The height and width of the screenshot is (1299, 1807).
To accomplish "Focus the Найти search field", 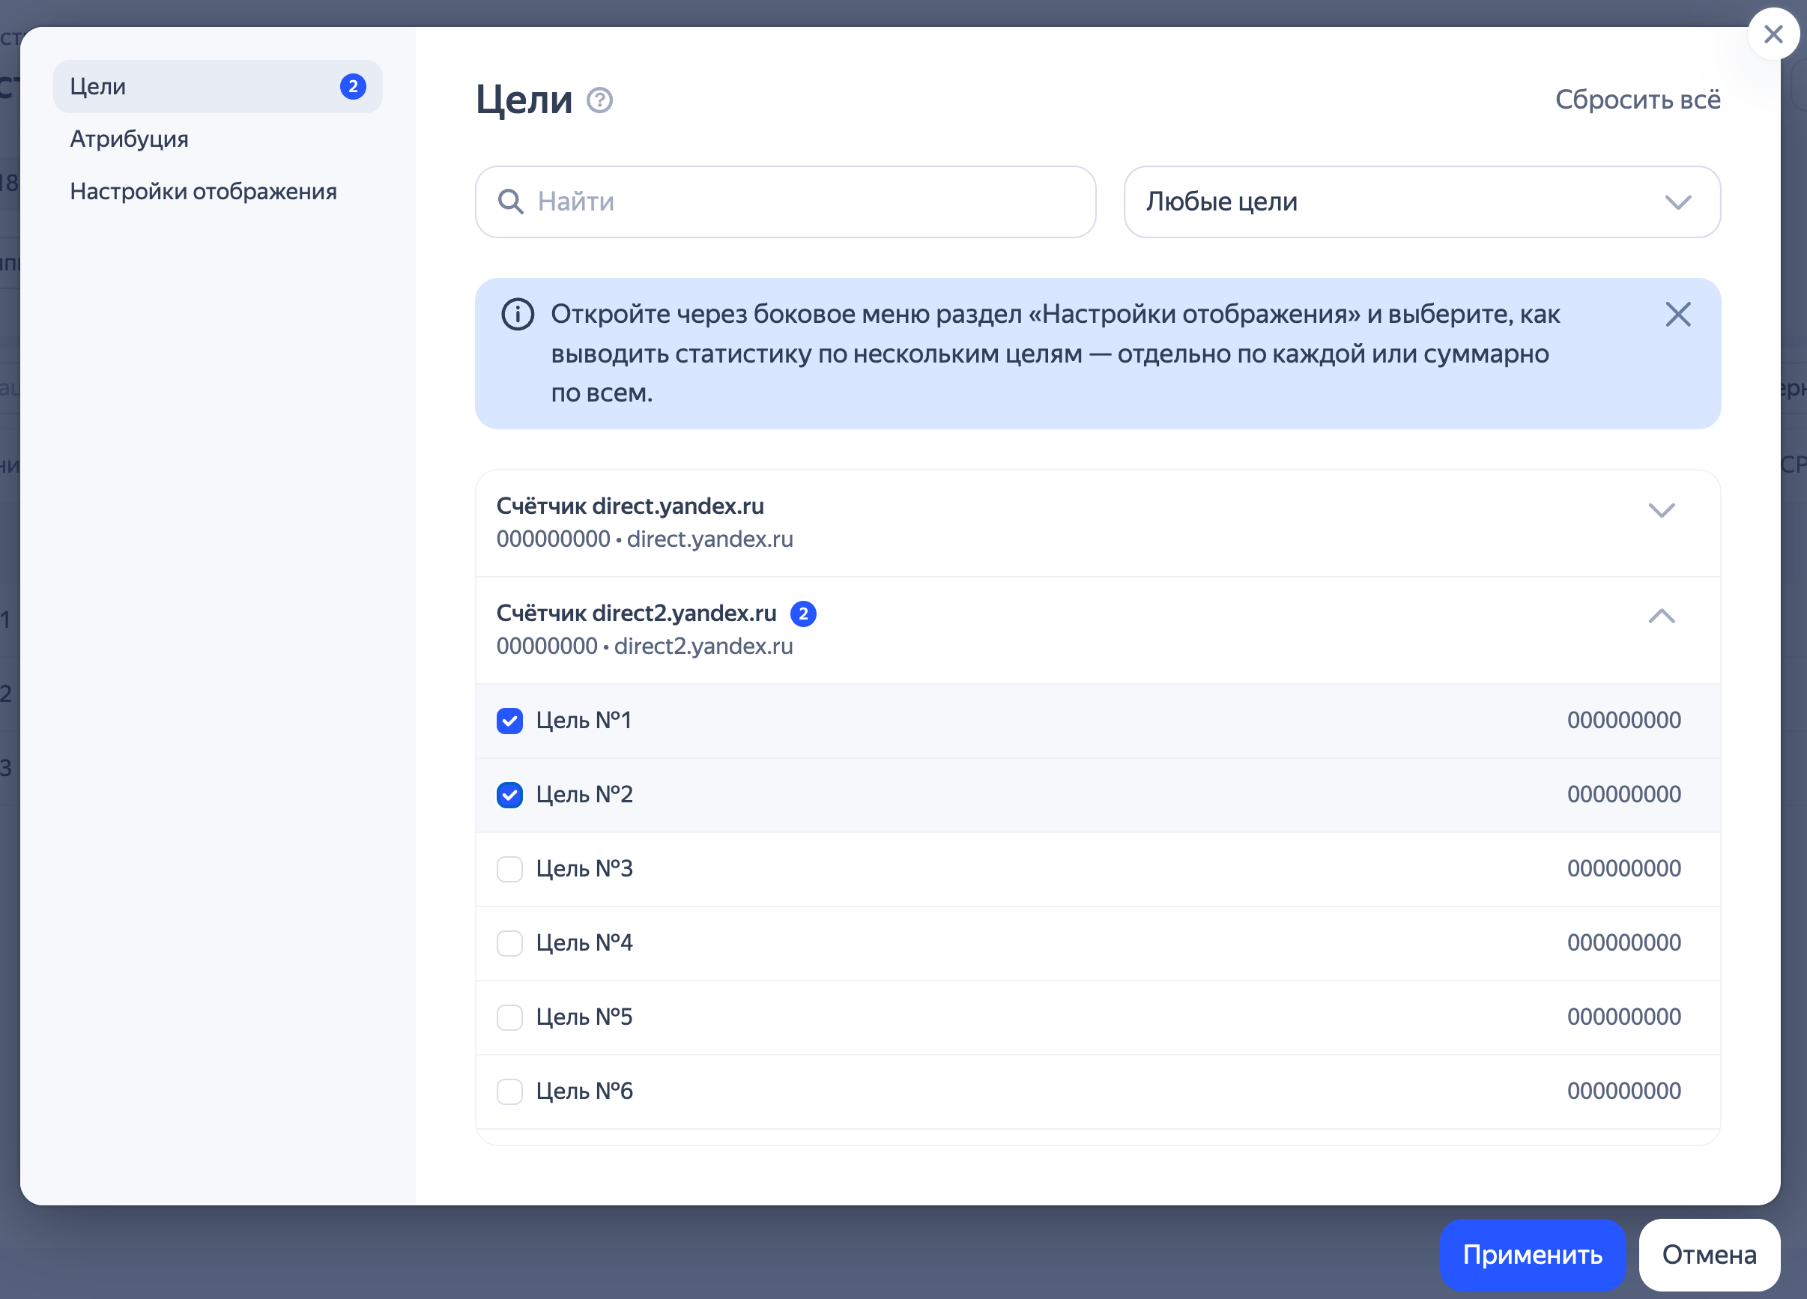I will (x=786, y=202).
